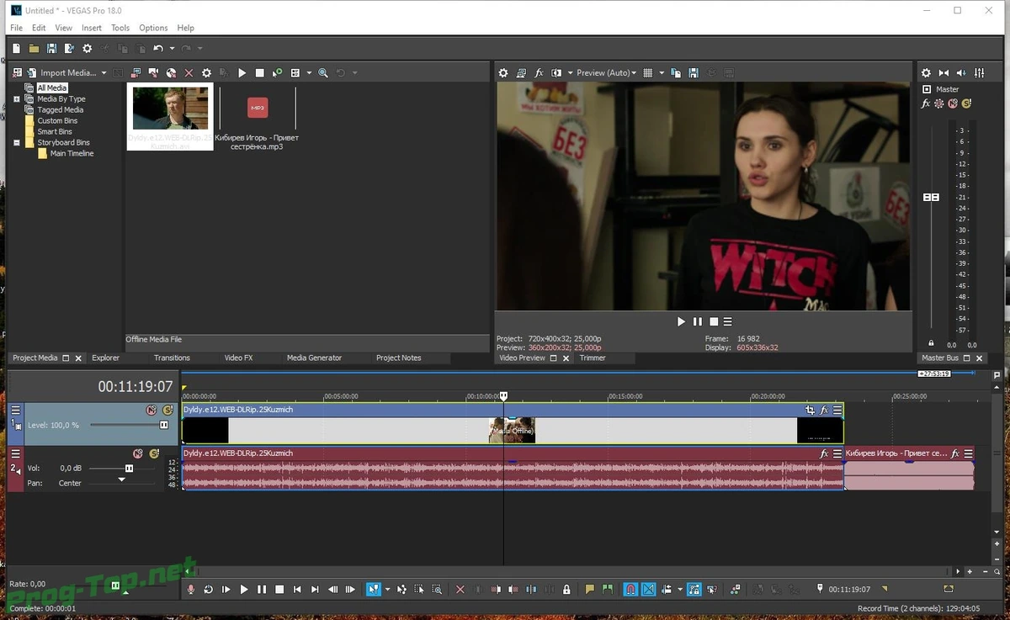Viewport: 1010px width, 620px height.
Task: Lock the selected event with padlock icon
Action: point(566,590)
